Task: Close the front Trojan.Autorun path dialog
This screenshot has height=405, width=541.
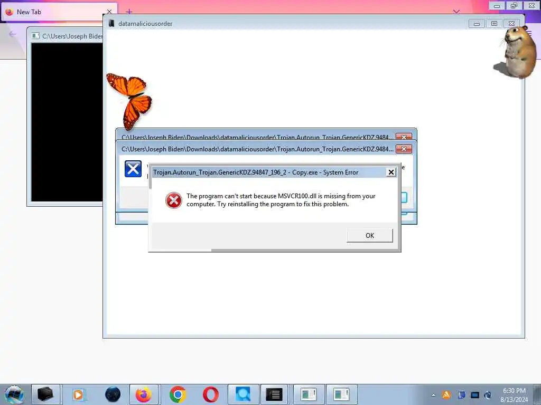Action: tap(404, 149)
